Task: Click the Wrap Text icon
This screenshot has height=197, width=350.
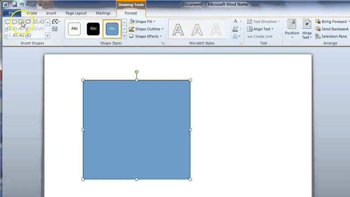Action: (307, 24)
